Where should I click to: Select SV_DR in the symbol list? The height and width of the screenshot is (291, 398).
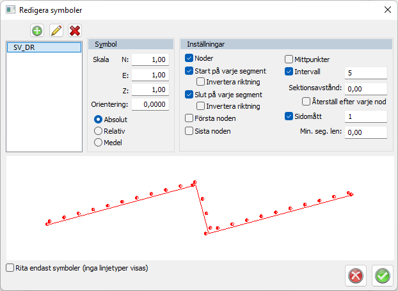tap(43, 47)
